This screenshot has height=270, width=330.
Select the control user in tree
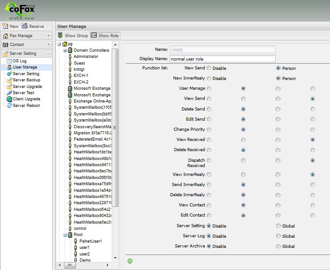(x=80, y=228)
